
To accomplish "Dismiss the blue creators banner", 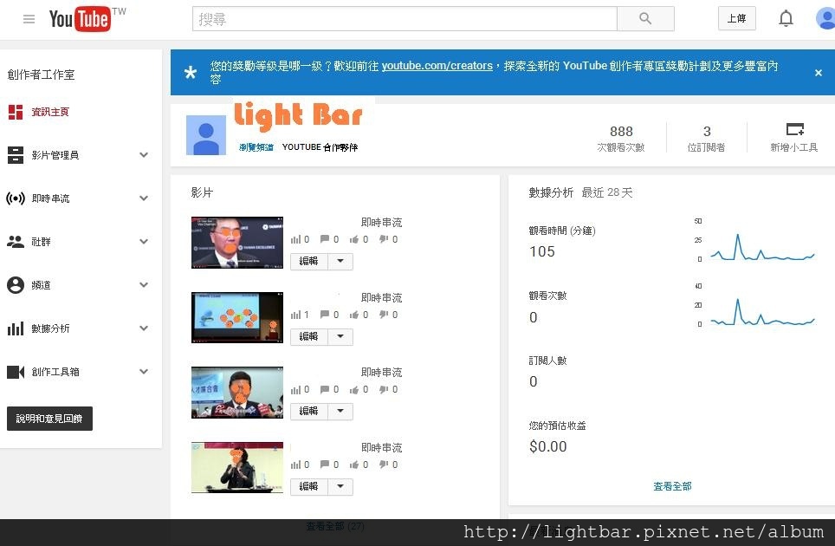I will tap(819, 73).
